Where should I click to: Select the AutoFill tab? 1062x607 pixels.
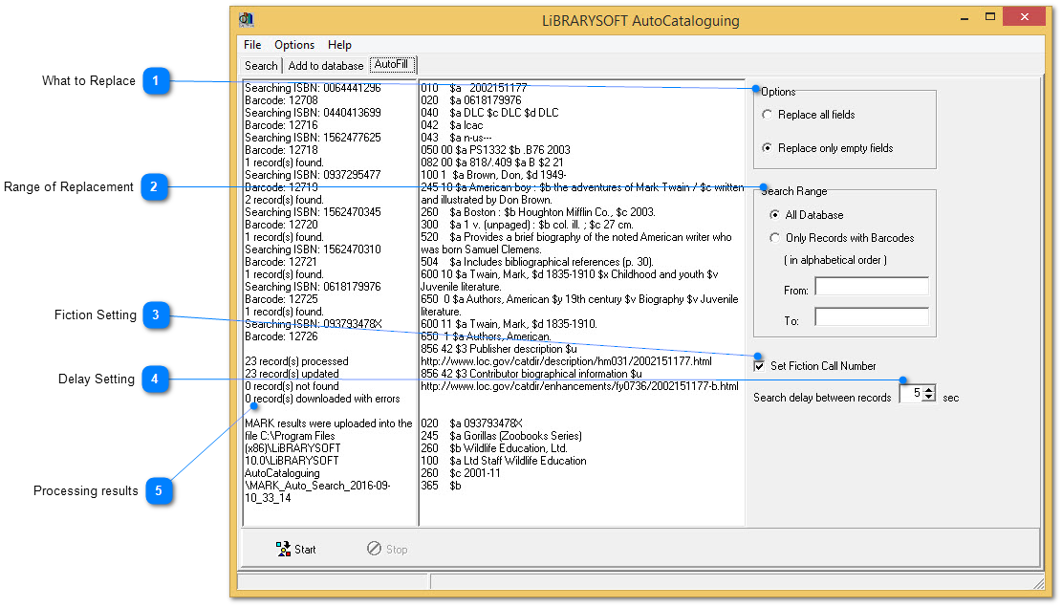392,64
